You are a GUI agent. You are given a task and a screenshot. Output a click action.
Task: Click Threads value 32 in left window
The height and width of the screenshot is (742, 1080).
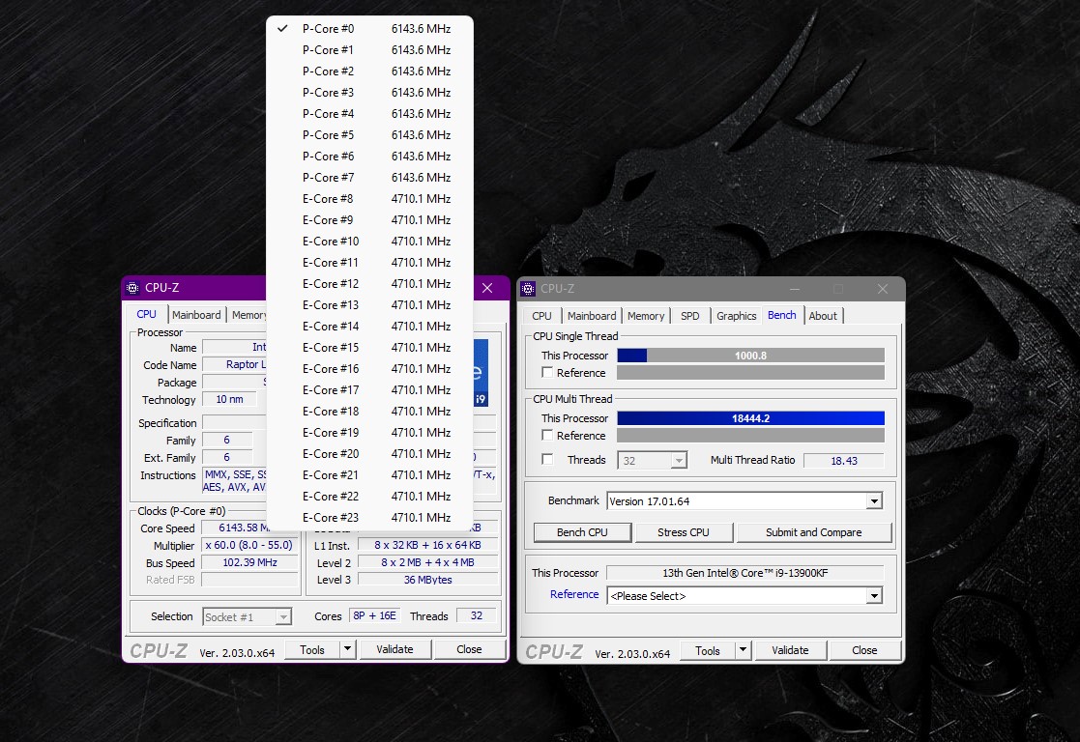[x=476, y=615]
